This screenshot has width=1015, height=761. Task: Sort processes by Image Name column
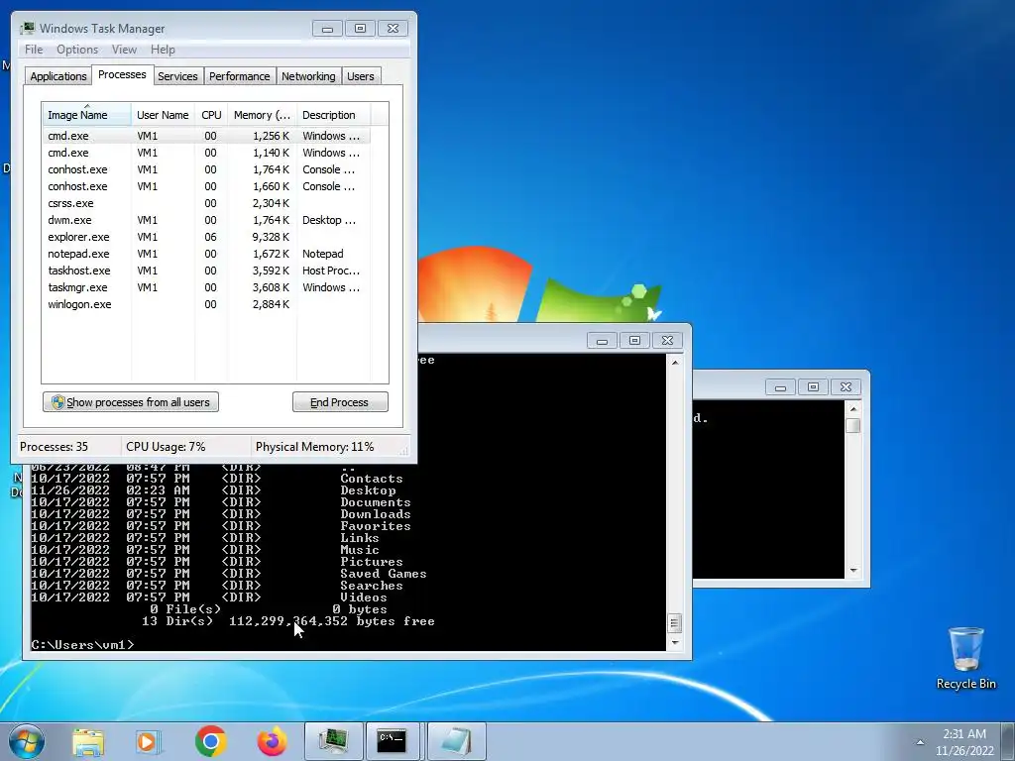tap(86, 115)
